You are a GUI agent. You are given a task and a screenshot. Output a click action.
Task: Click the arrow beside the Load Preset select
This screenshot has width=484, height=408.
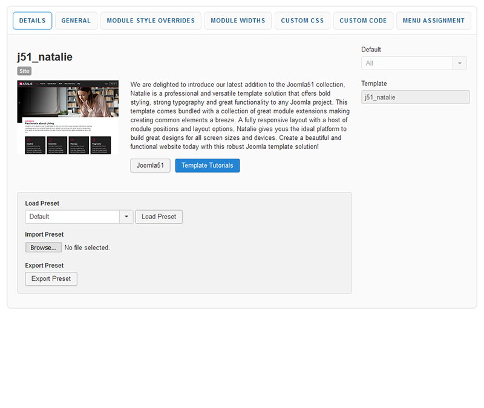pos(127,217)
